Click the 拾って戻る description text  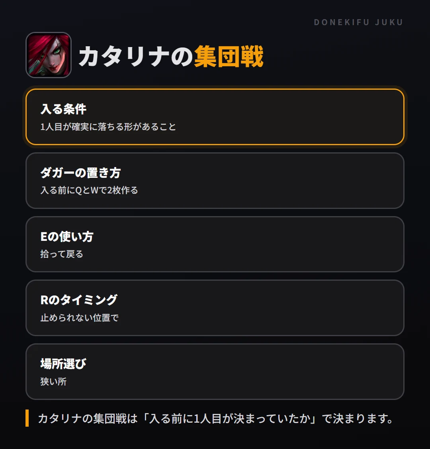(x=62, y=254)
